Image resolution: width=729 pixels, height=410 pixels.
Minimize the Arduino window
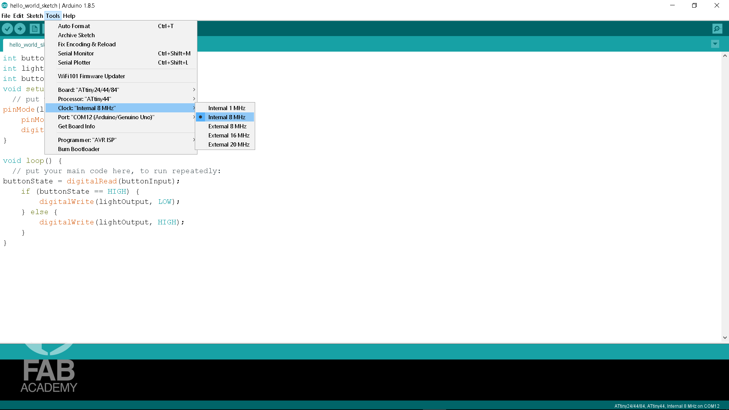point(672,5)
